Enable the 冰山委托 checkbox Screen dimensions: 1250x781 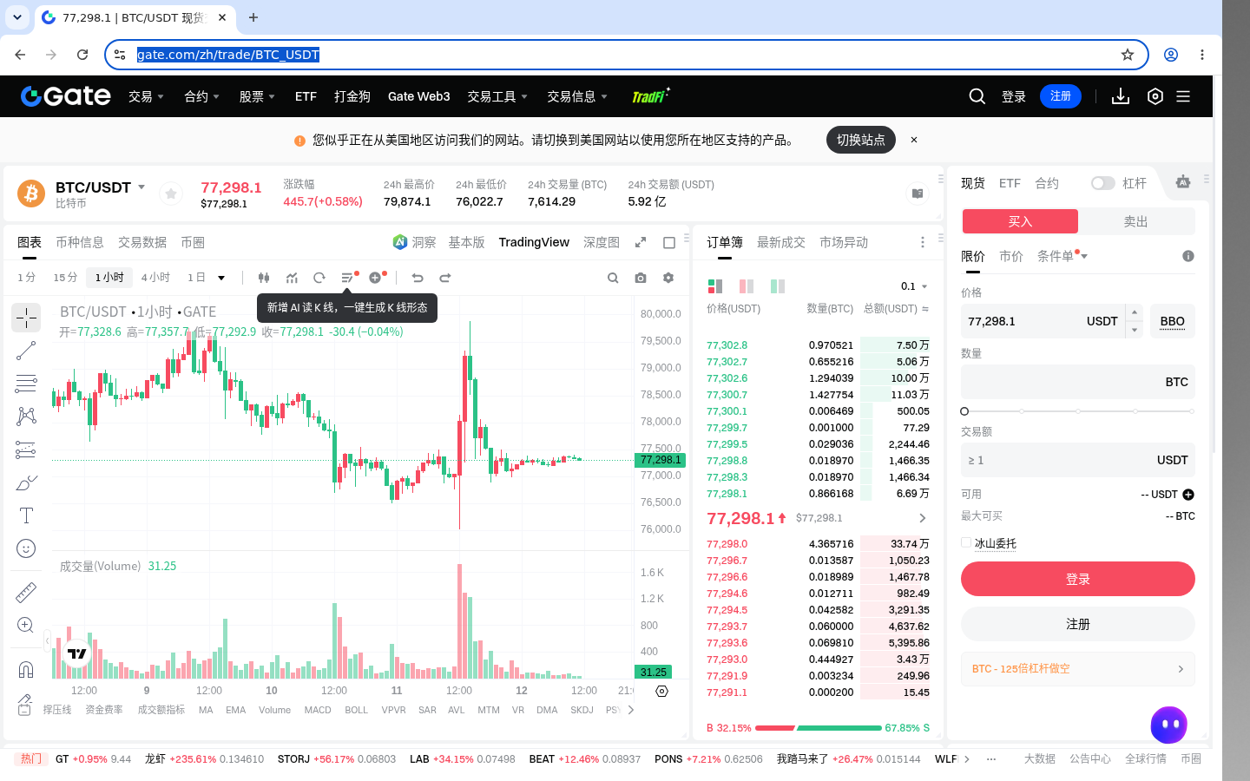pyautogui.click(x=966, y=542)
